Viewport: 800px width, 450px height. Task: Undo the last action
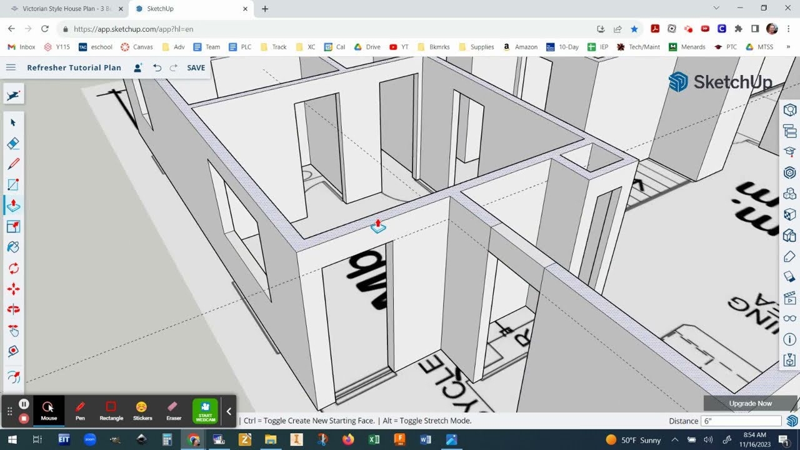coord(157,67)
